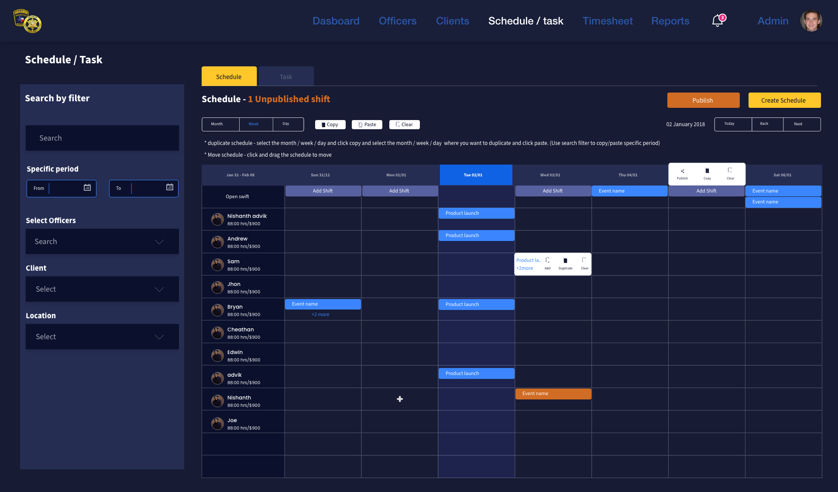The width and height of the screenshot is (838, 492).
Task: Open the From date calendar icon
Action: pyautogui.click(x=87, y=188)
